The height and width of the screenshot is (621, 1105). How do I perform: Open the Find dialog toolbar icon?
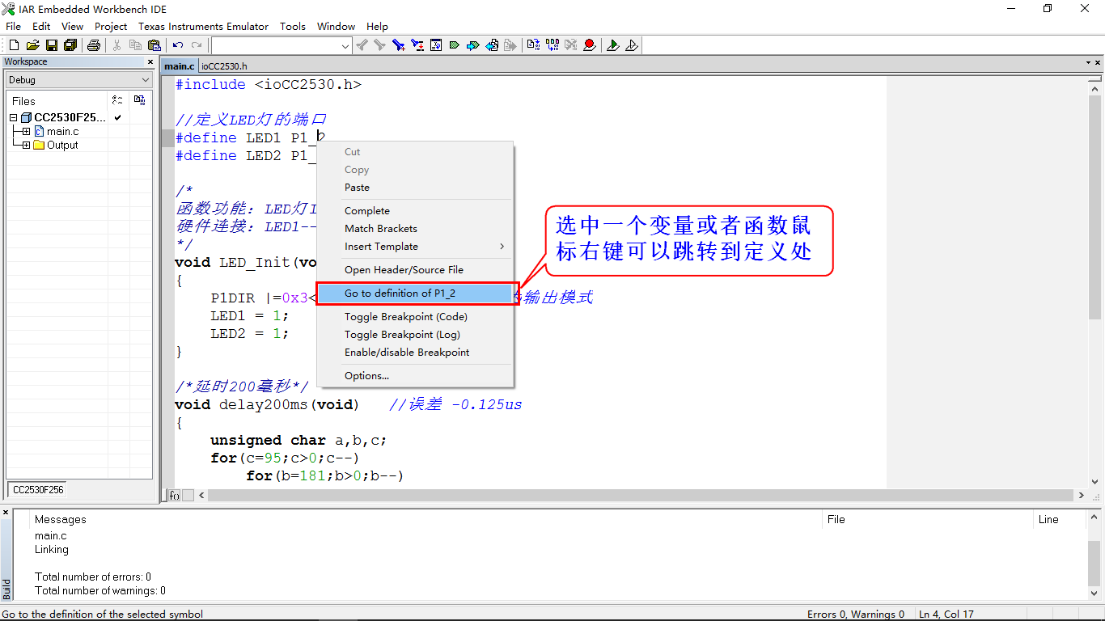[399, 45]
